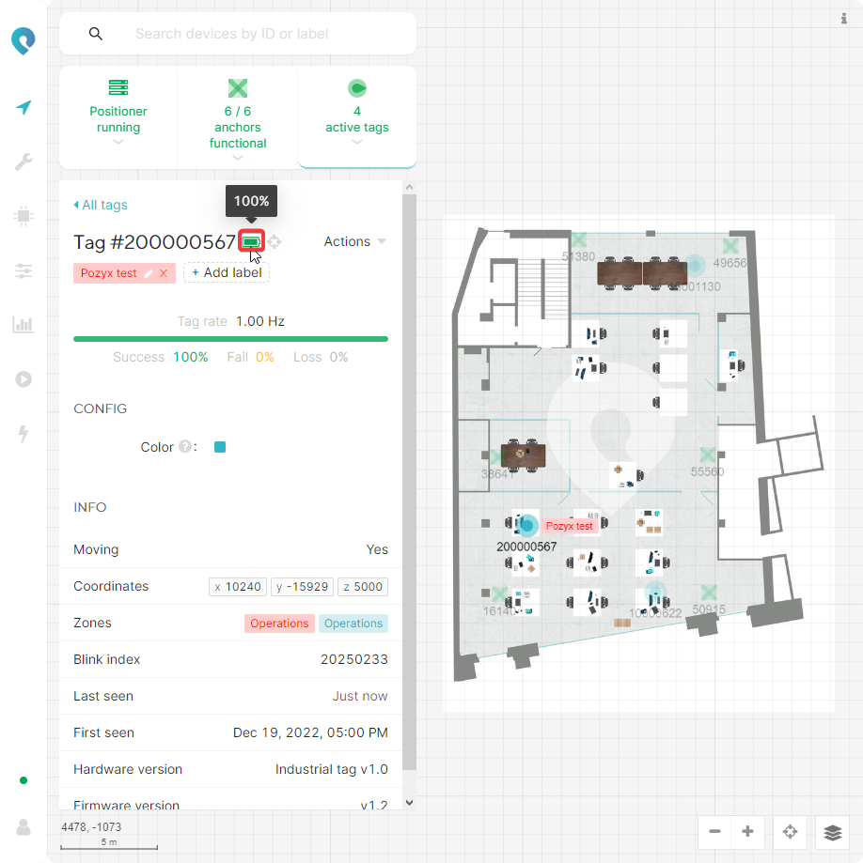
Task: Go back to All tags
Action: click(x=101, y=205)
